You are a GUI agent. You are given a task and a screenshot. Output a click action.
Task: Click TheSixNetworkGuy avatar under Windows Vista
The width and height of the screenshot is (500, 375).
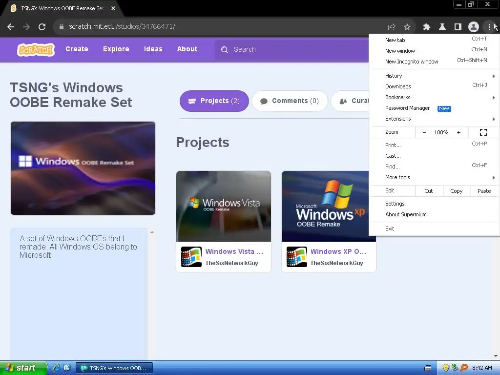pos(191,257)
